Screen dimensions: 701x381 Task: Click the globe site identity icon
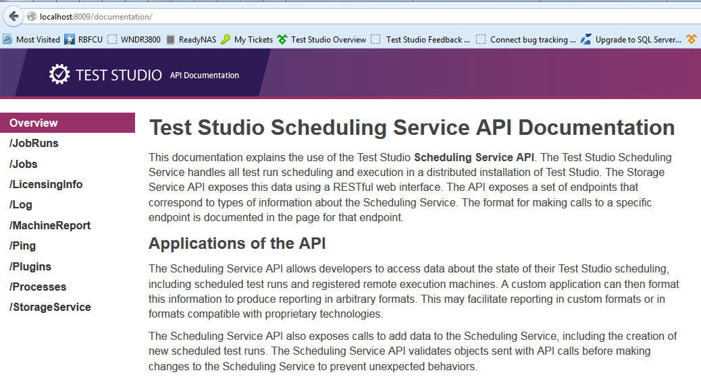click(32, 17)
